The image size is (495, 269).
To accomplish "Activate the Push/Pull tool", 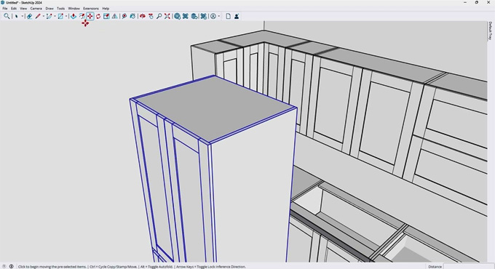I will tap(74, 16).
